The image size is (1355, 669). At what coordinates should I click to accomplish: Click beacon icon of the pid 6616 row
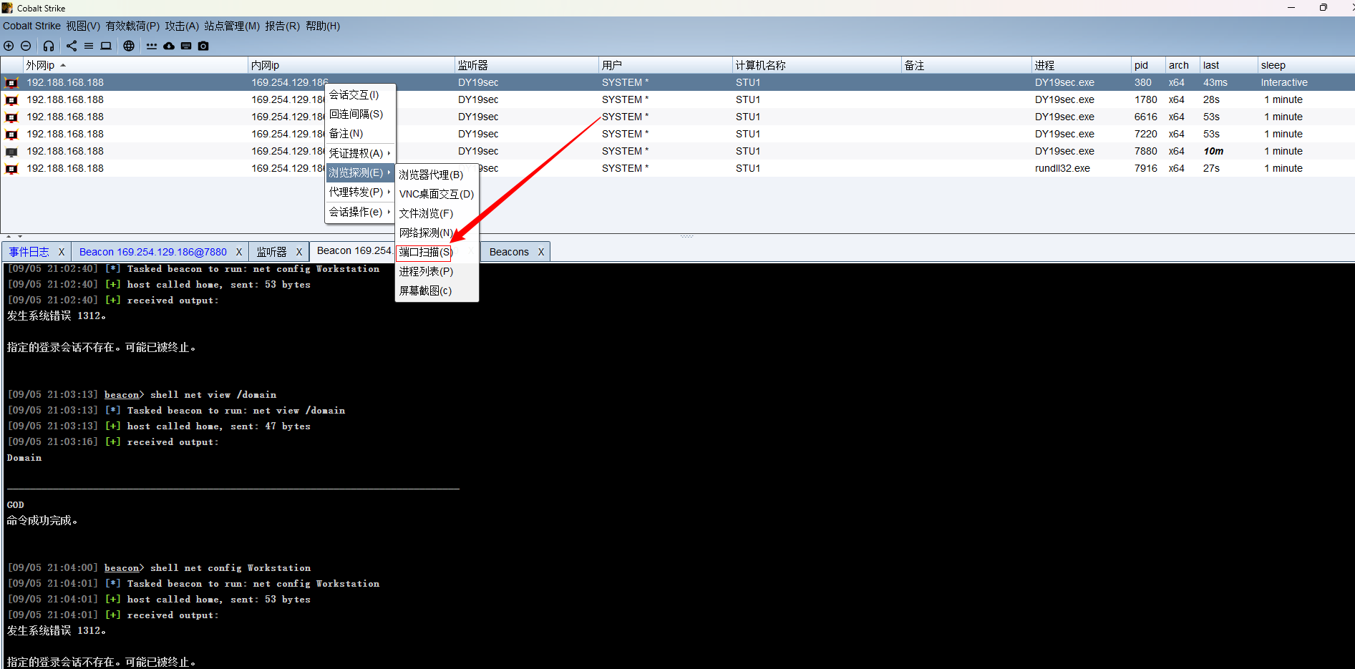pyautogui.click(x=11, y=117)
